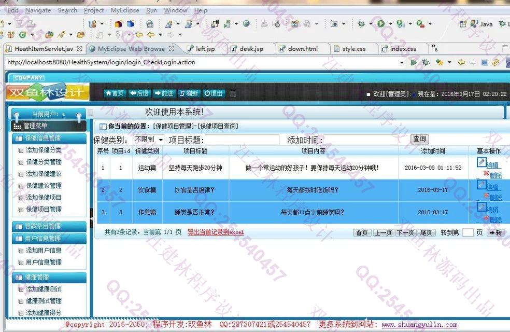Open the Java perspective icon
510x332 pixels.
[x=482, y=24]
